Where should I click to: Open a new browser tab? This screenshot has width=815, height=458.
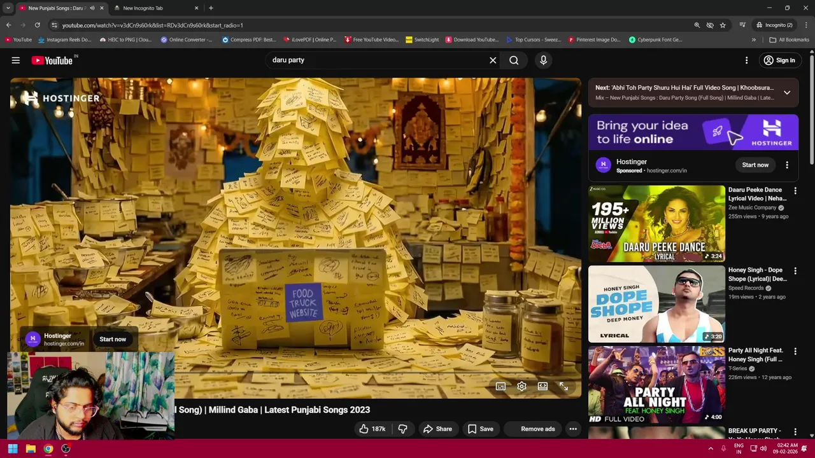click(x=211, y=8)
